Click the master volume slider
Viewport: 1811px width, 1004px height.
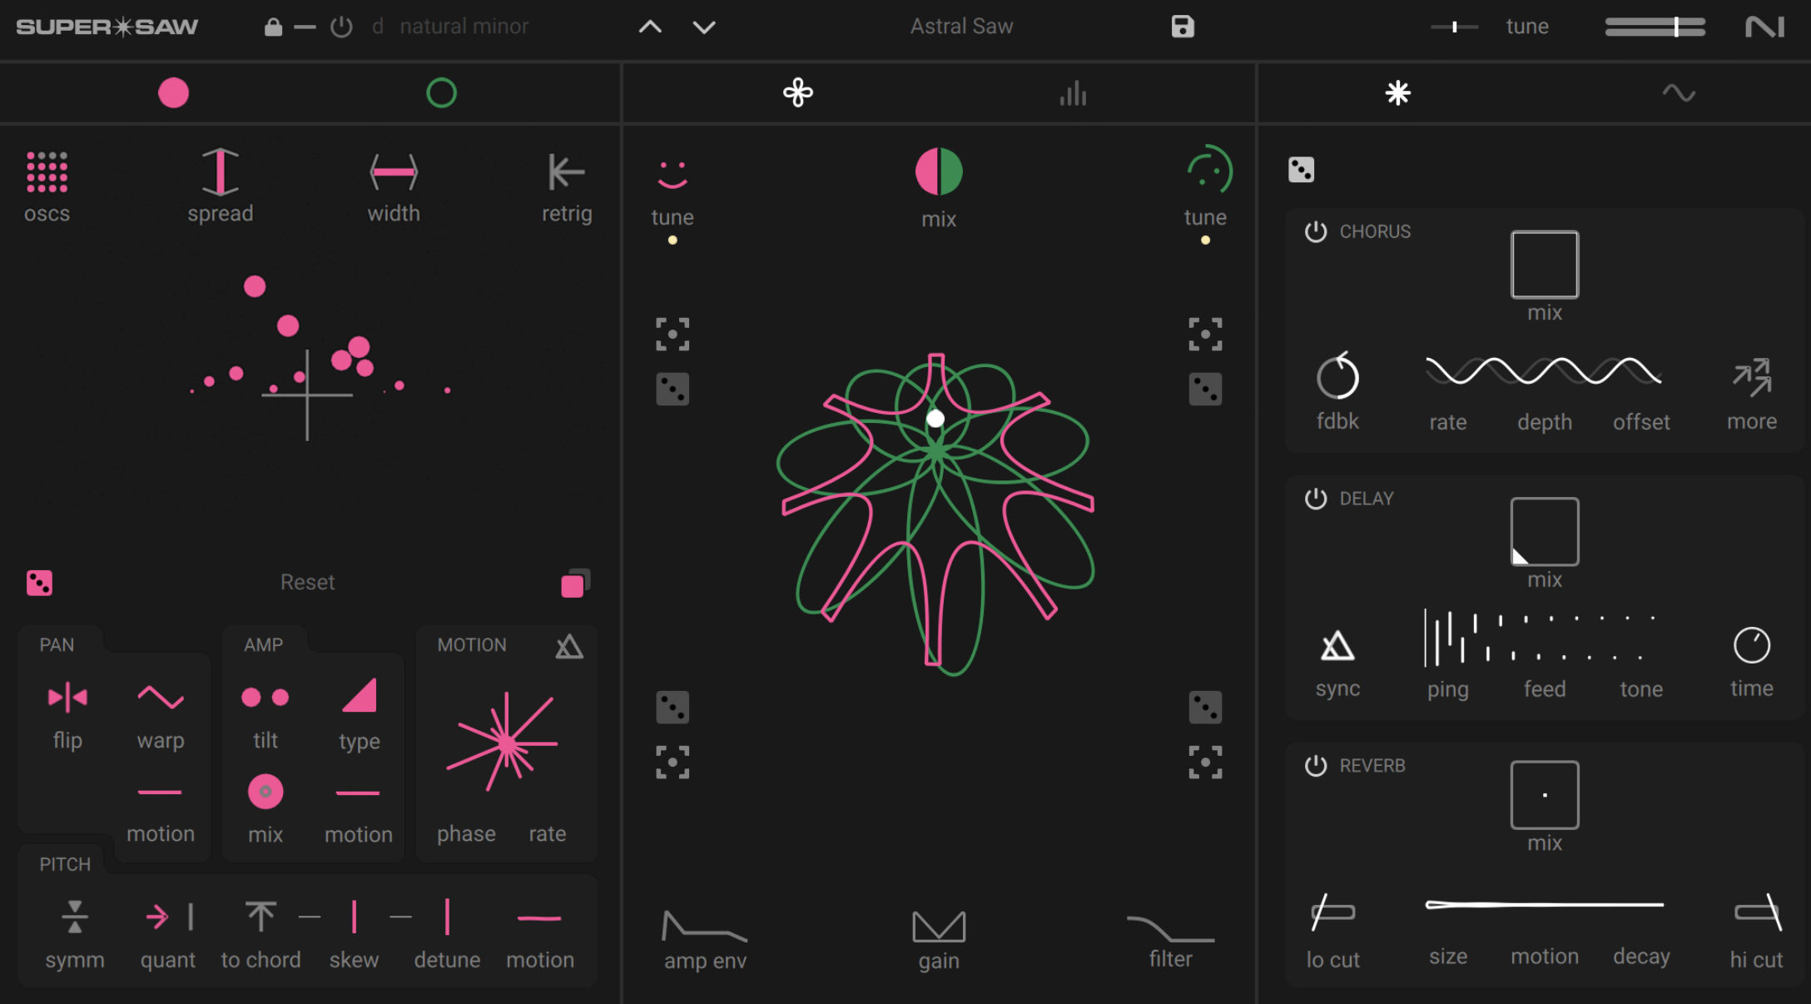click(1655, 27)
